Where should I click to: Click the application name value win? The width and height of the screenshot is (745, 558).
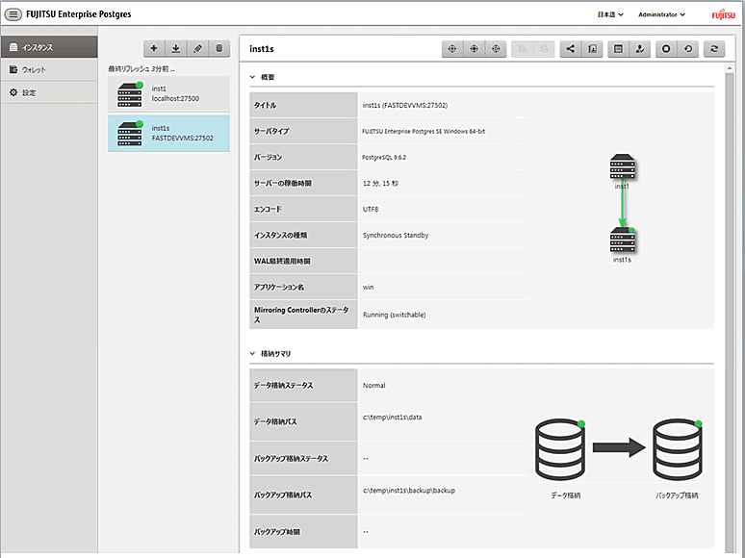[369, 288]
